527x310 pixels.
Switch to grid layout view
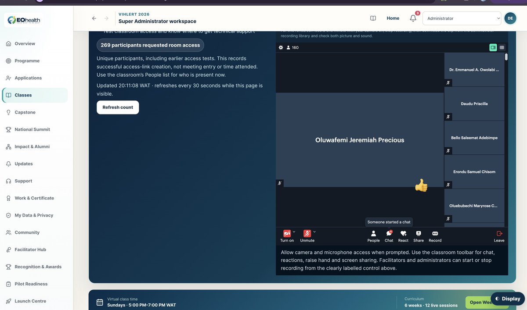coord(502,47)
